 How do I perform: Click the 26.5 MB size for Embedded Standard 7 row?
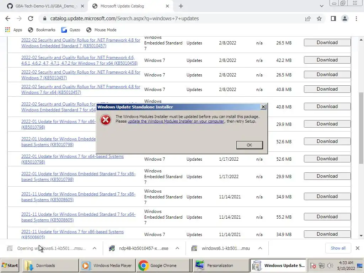click(x=284, y=43)
